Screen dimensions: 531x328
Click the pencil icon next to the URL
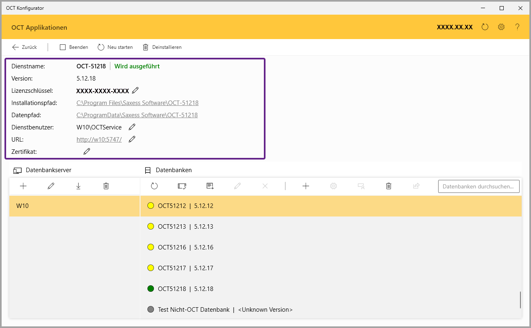pyautogui.click(x=132, y=139)
